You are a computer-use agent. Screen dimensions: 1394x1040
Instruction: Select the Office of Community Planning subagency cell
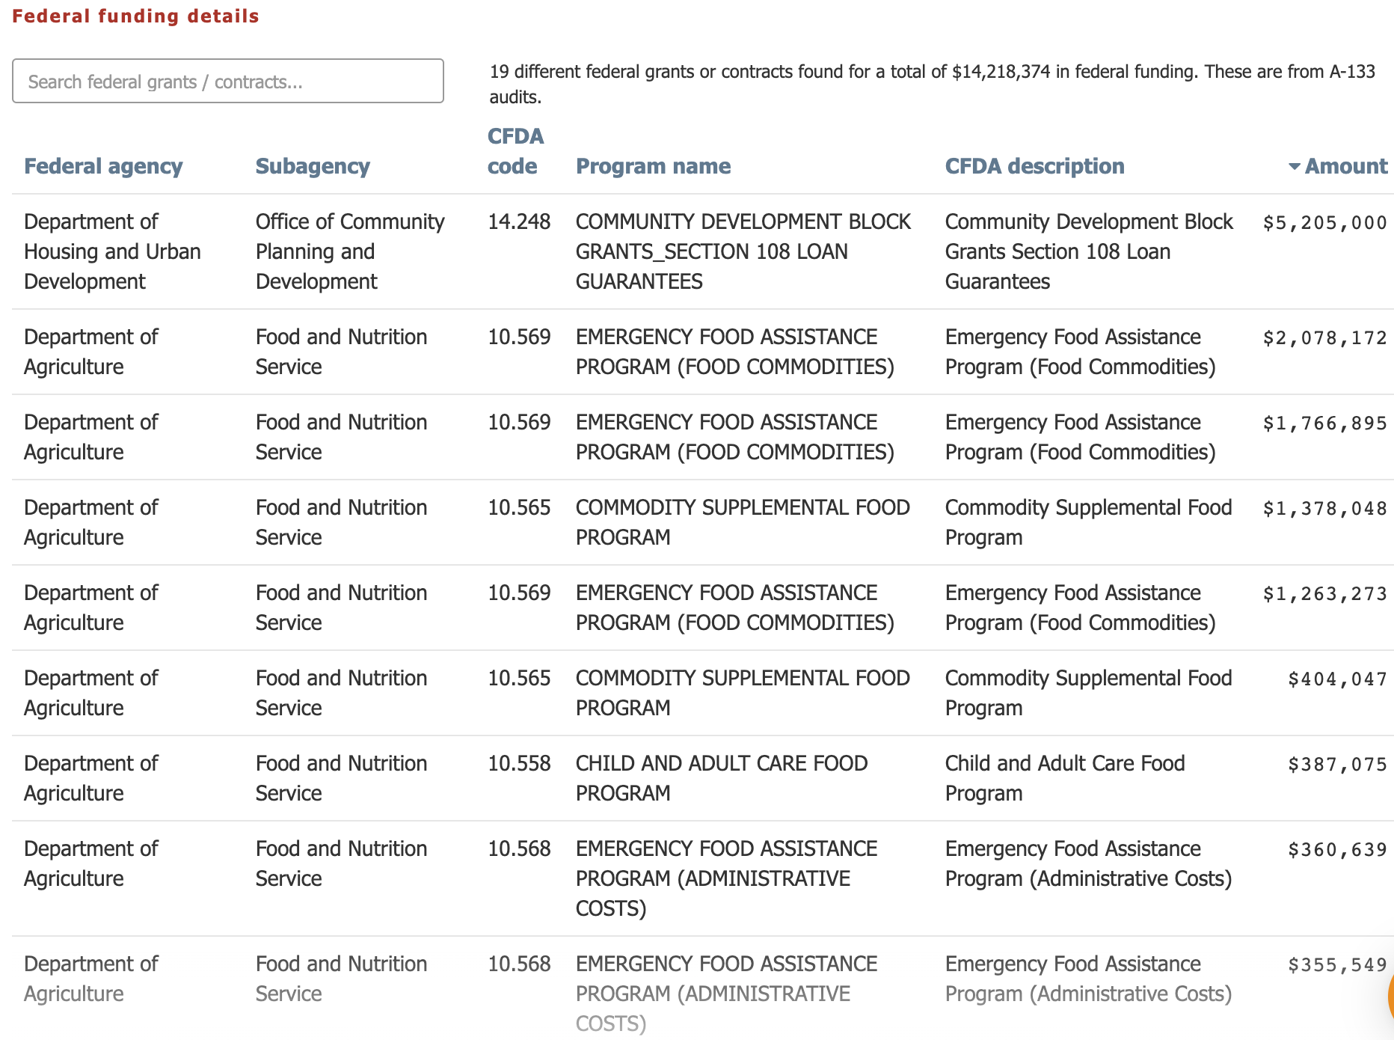[350, 251]
